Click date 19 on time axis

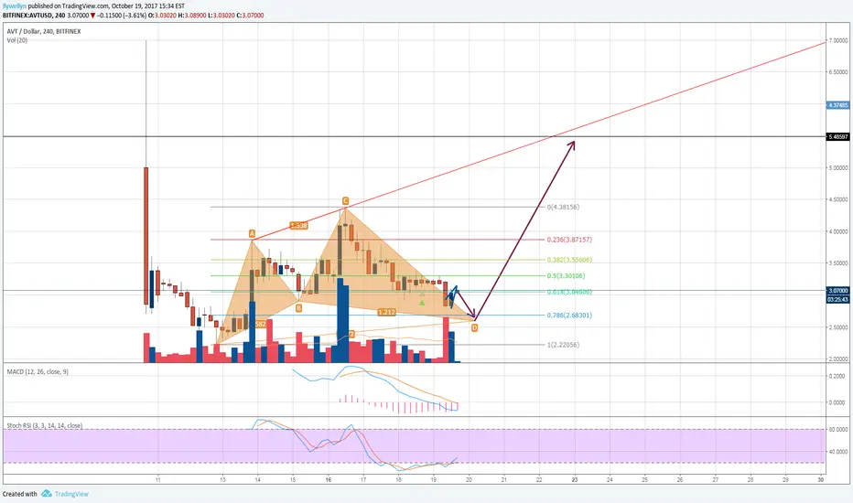click(x=434, y=479)
